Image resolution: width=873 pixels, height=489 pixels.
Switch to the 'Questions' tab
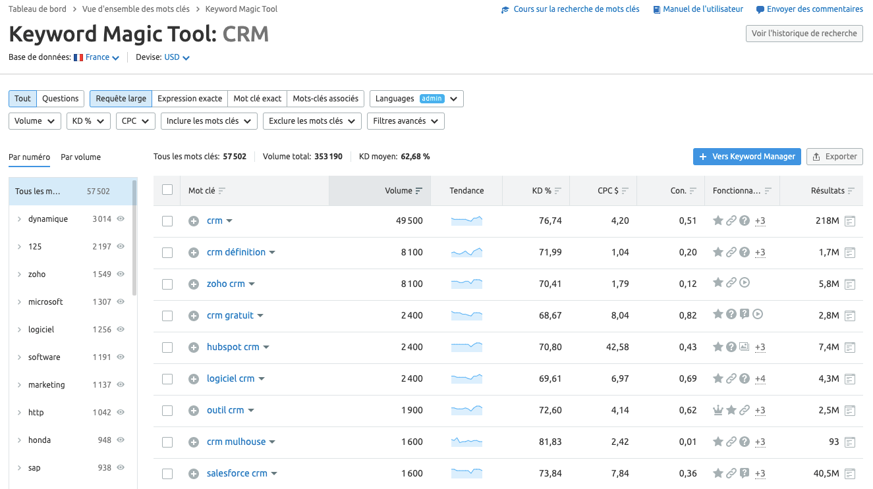[61, 99]
